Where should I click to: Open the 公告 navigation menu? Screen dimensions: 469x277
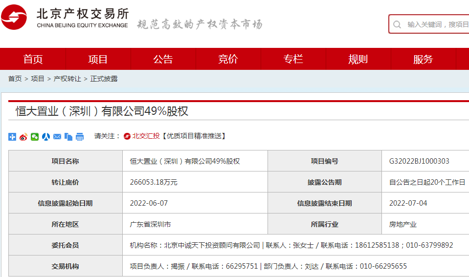pos(163,59)
